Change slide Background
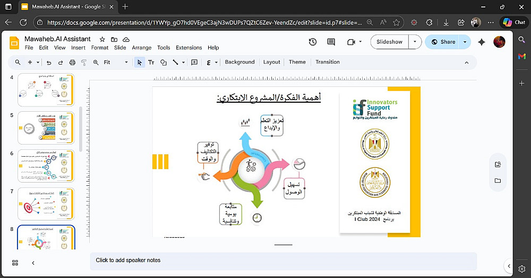Screen dimensions: 531x278 [240, 62]
